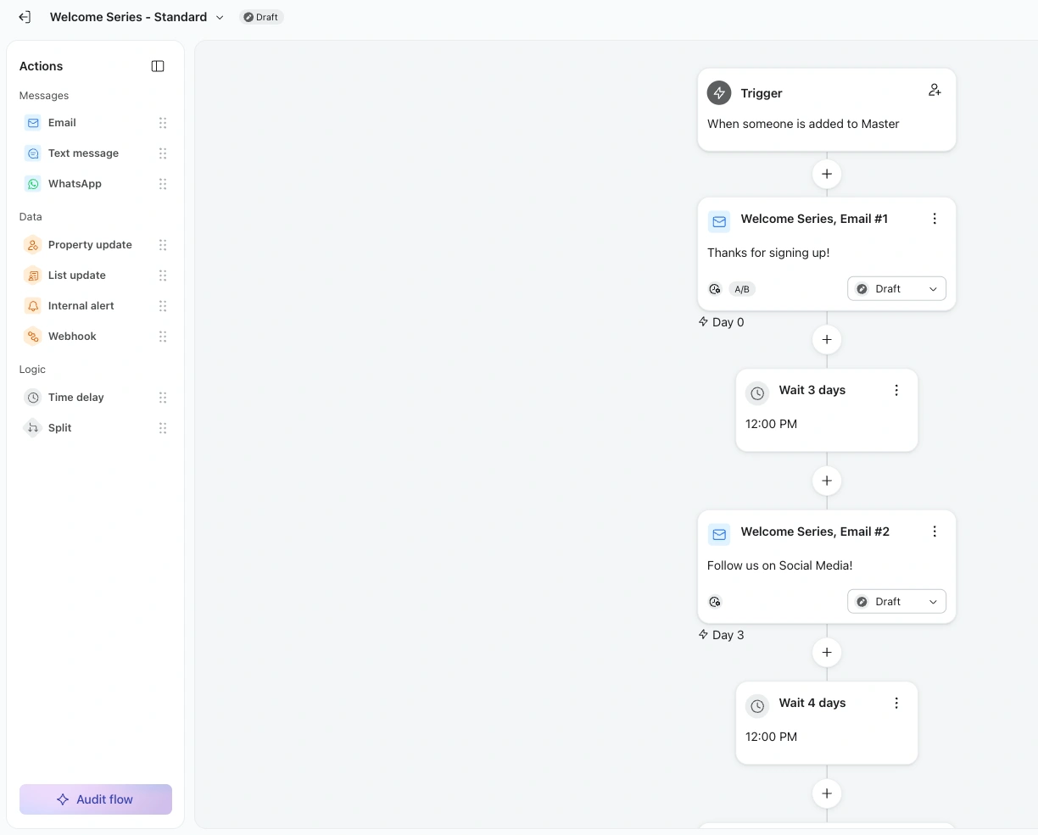Image resolution: width=1038 pixels, height=835 pixels.
Task: Click the Draft status badge in header
Action: 261,17
